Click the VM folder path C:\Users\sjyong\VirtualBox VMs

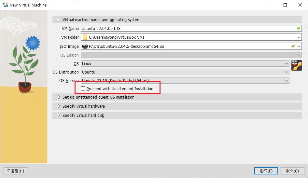click(x=117, y=37)
